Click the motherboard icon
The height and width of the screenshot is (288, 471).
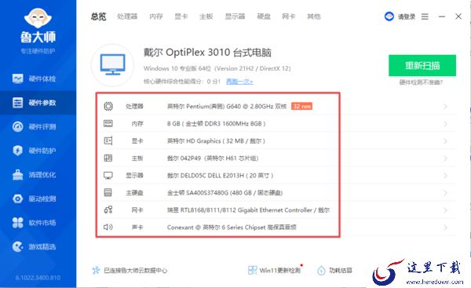[x=108, y=158]
